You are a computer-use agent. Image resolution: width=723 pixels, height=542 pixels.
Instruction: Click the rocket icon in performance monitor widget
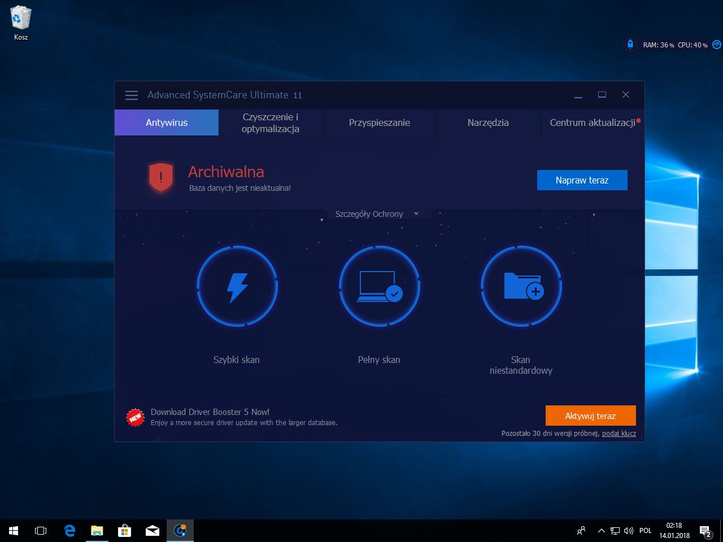[x=630, y=44]
